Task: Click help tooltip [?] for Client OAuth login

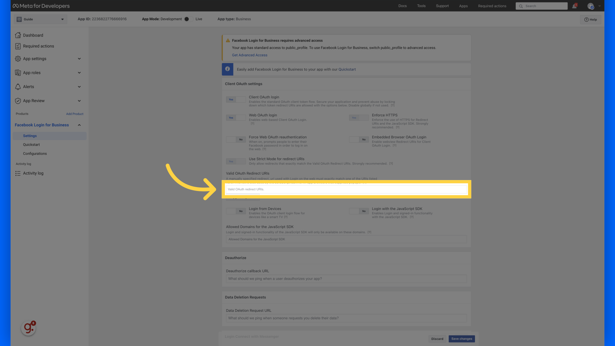Action: coord(393,105)
